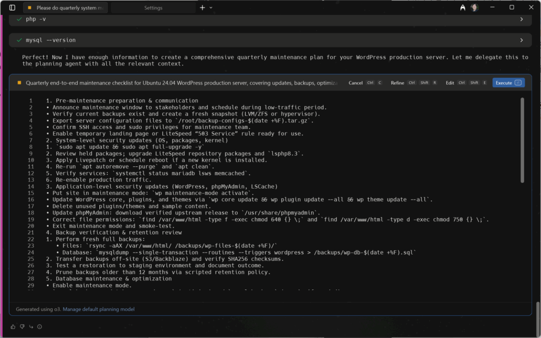Click the plan title 'Quarterly end-to-end maintenance checklist'
Screen dimensions: 541x338
click(x=182, y=83)
